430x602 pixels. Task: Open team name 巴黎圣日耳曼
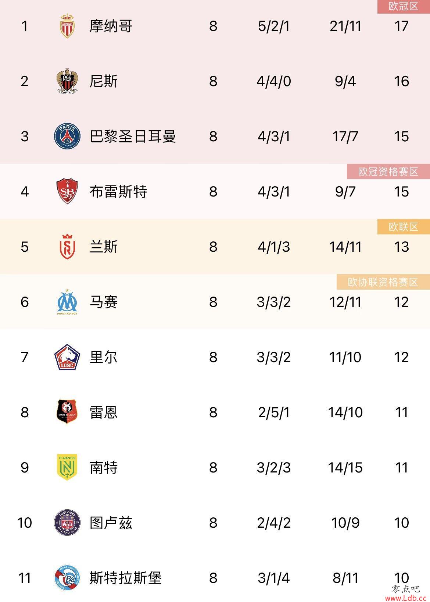click(x=133, y=136)
